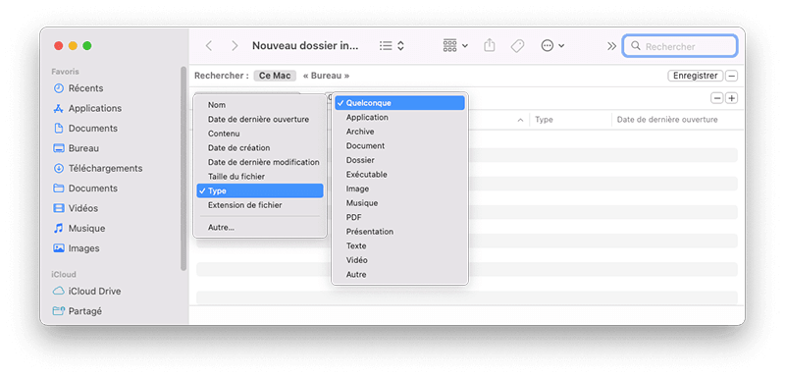Select the « Bureau » search scope
Image resolution: width=785 pixels, height=378 pixels.
pyautogui.click(x=327, y=77)
